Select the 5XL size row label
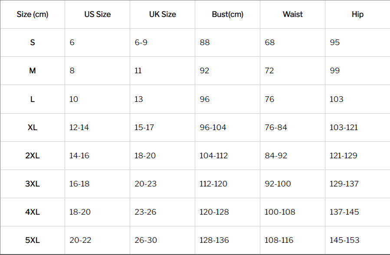This screenshot has height=255, width=390. coord(33,240)
